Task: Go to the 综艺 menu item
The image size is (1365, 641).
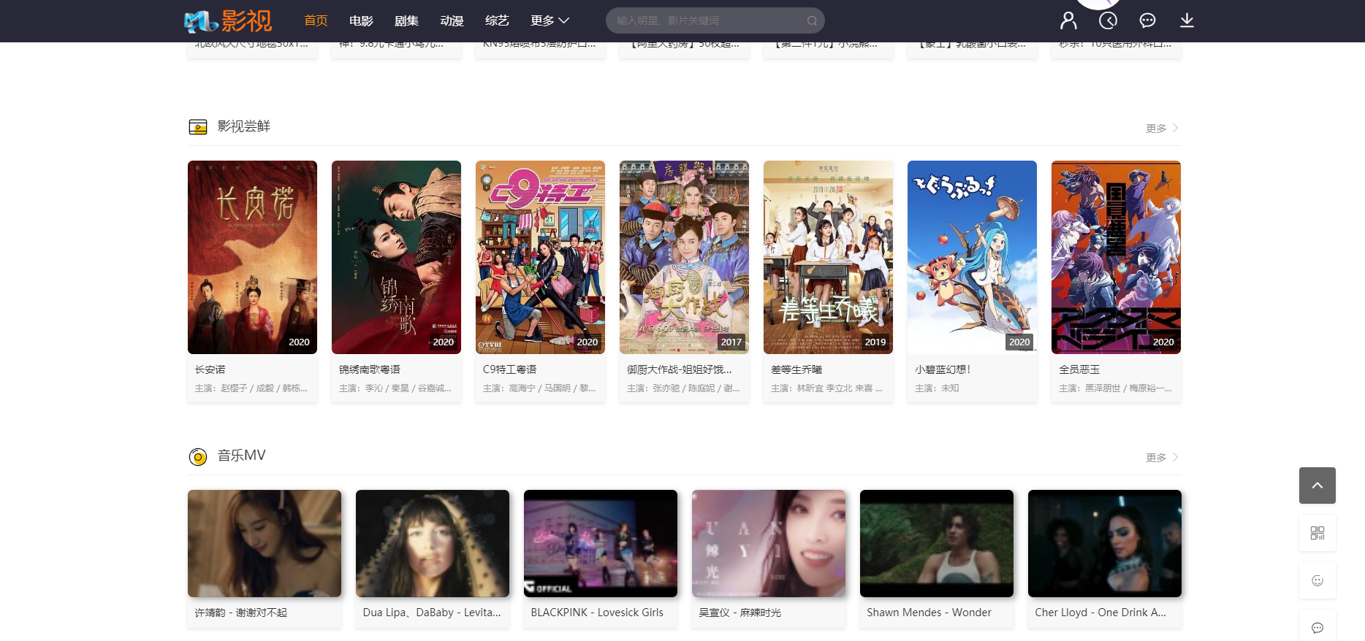Action: tap(497, 20)
